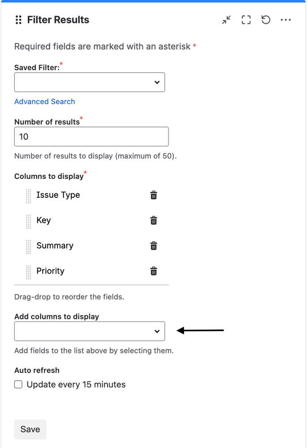The width and height of the screenshot is (308, 448).
Task: Focus the Number of results field
Action: click(x=92, y=137)
